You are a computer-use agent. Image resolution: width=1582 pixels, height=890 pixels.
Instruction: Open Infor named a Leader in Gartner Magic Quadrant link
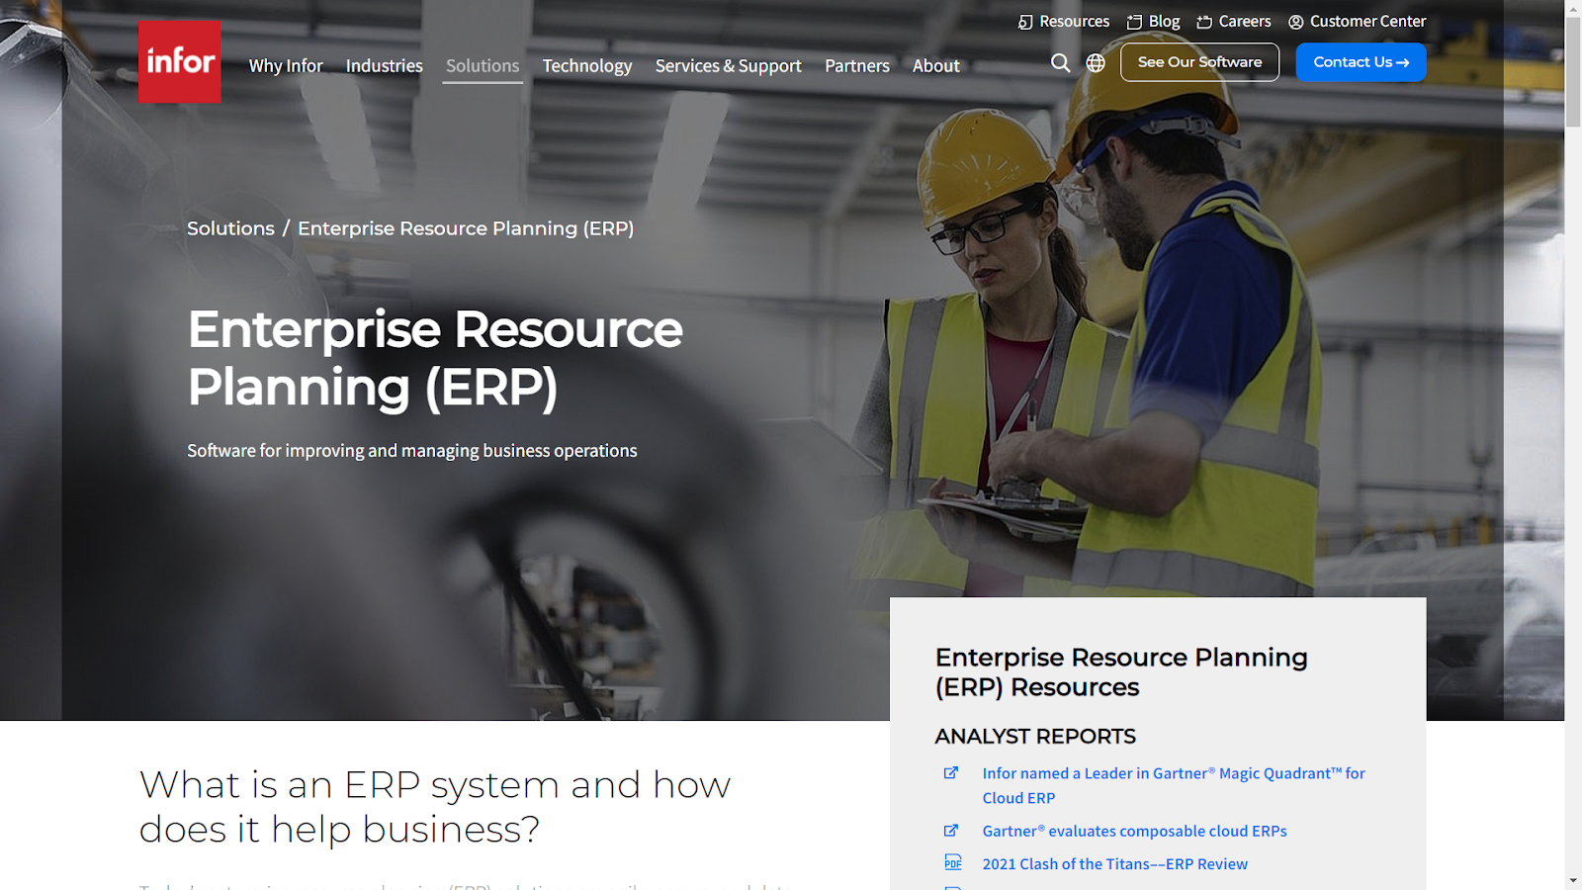1174,785
